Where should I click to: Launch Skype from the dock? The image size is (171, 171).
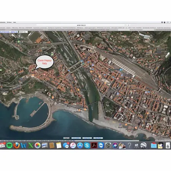[x=87, y=146]
